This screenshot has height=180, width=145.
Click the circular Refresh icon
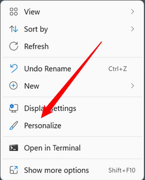14,46
